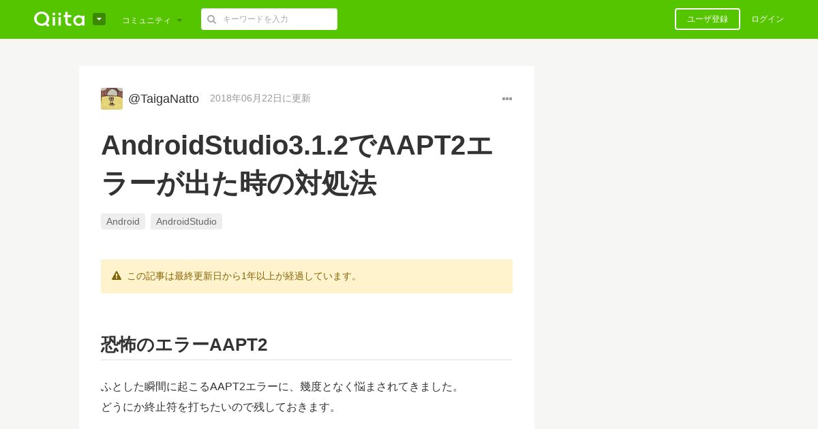Focus the キーワードを入力 search field

click(269, 19)
